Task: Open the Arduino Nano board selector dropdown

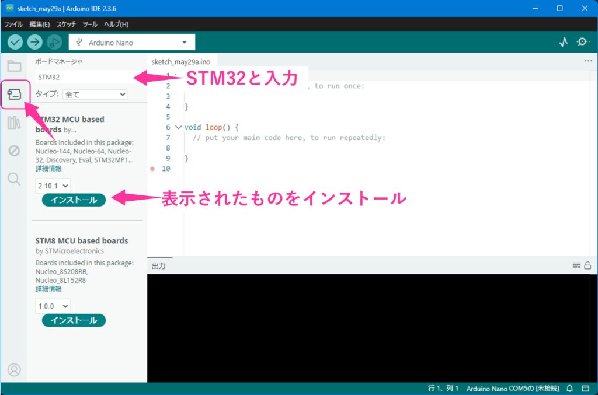Action: point(131,42)
